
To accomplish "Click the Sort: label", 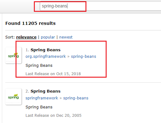I will [10, 37].
